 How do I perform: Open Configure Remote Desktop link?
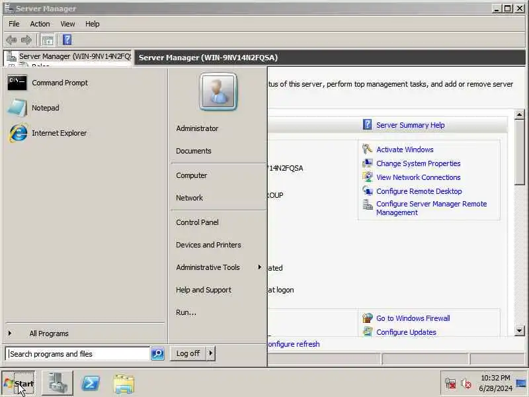(419, 191)
